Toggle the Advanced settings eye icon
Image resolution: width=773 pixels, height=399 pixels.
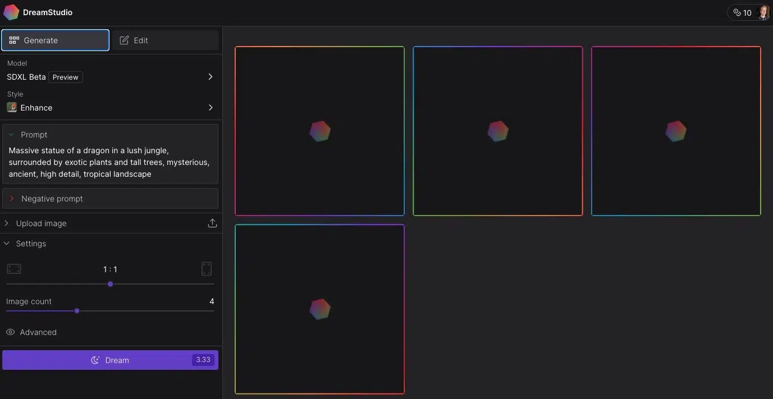click(x=10, y=332)
